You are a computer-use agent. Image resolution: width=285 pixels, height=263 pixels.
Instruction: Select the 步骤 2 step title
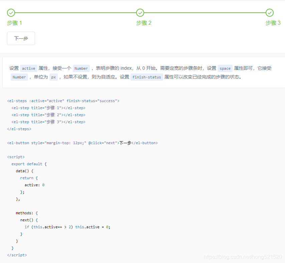tap(144, 23)
